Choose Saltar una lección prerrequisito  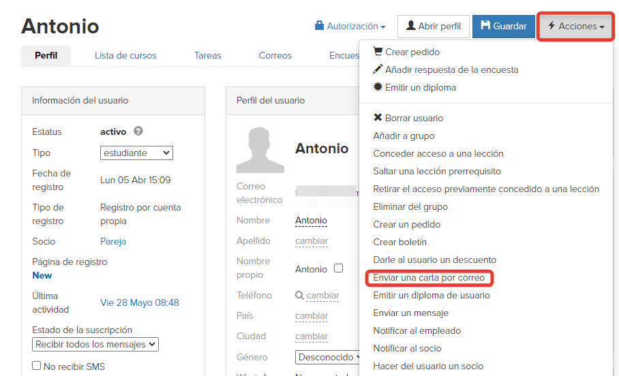[x=437, y=171]
